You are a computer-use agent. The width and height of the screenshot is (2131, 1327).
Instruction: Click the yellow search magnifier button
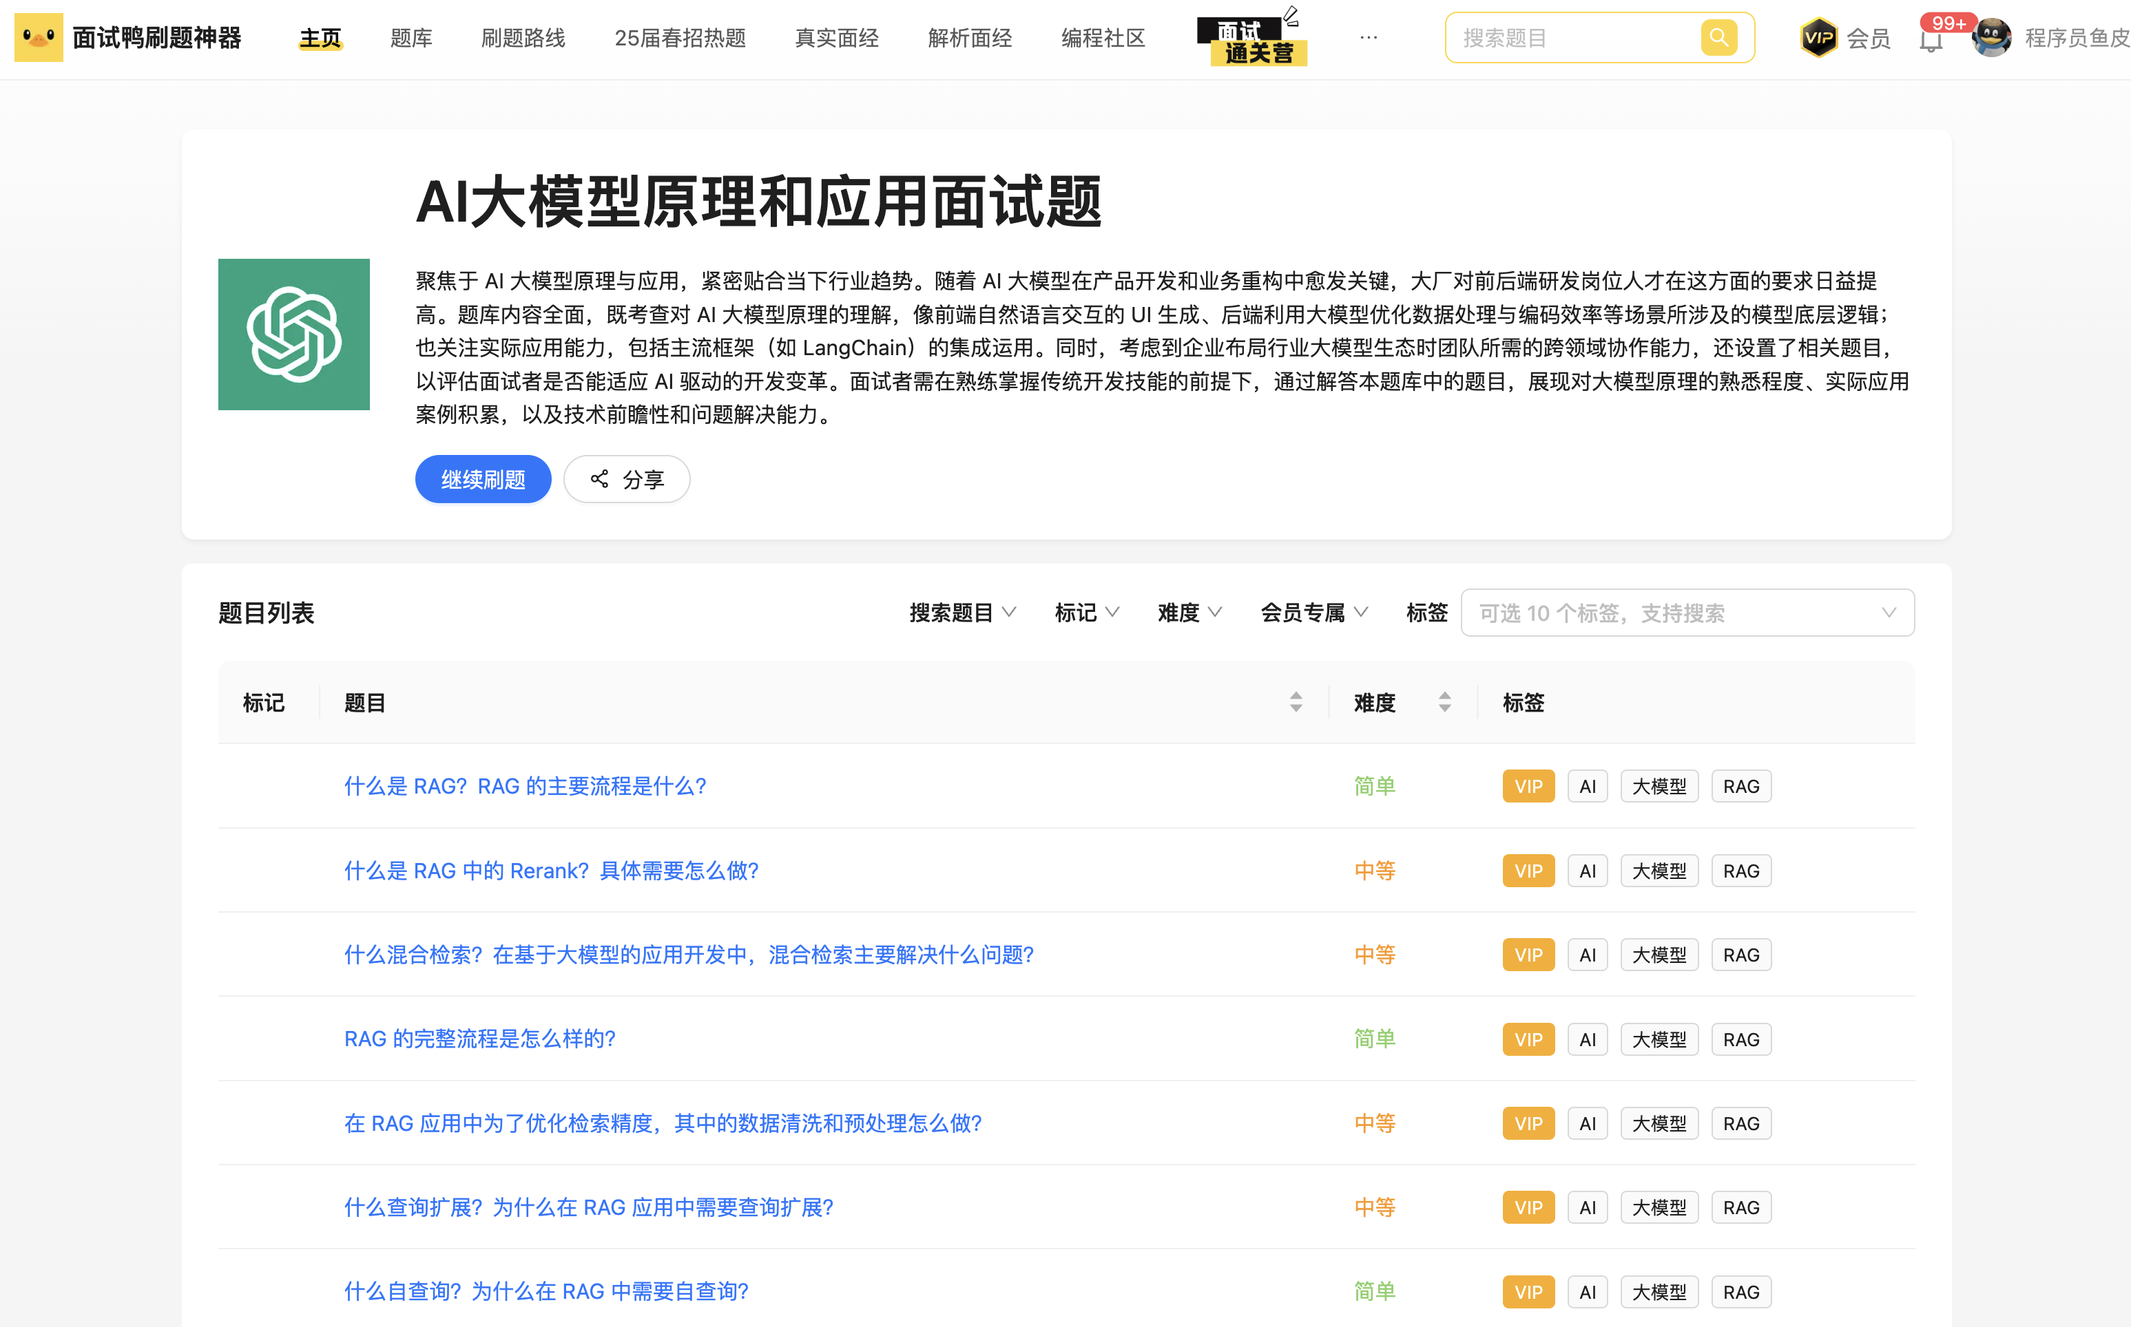1718,38
